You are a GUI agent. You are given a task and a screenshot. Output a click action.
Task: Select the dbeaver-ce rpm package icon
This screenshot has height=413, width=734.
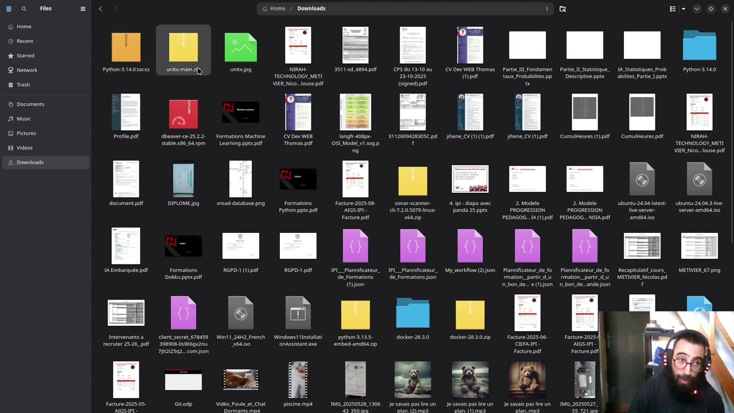183,114
